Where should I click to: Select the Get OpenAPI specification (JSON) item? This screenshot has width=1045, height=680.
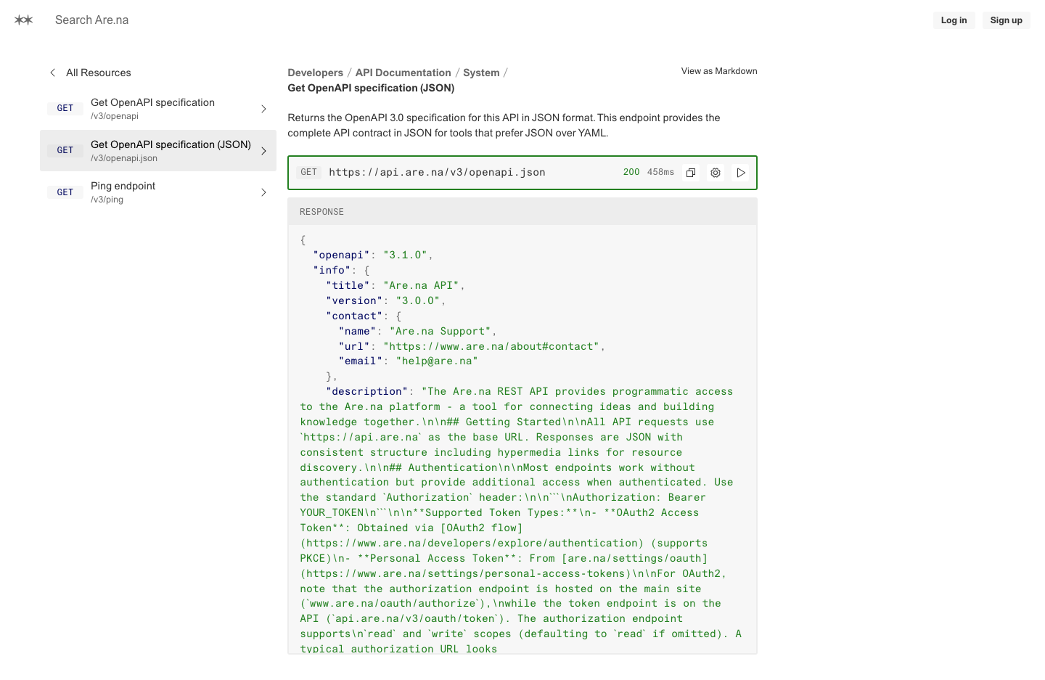pyautogui.click(x=158, y=151)
